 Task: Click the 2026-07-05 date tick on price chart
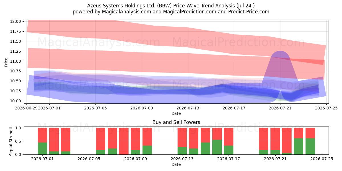coord(95,108)
